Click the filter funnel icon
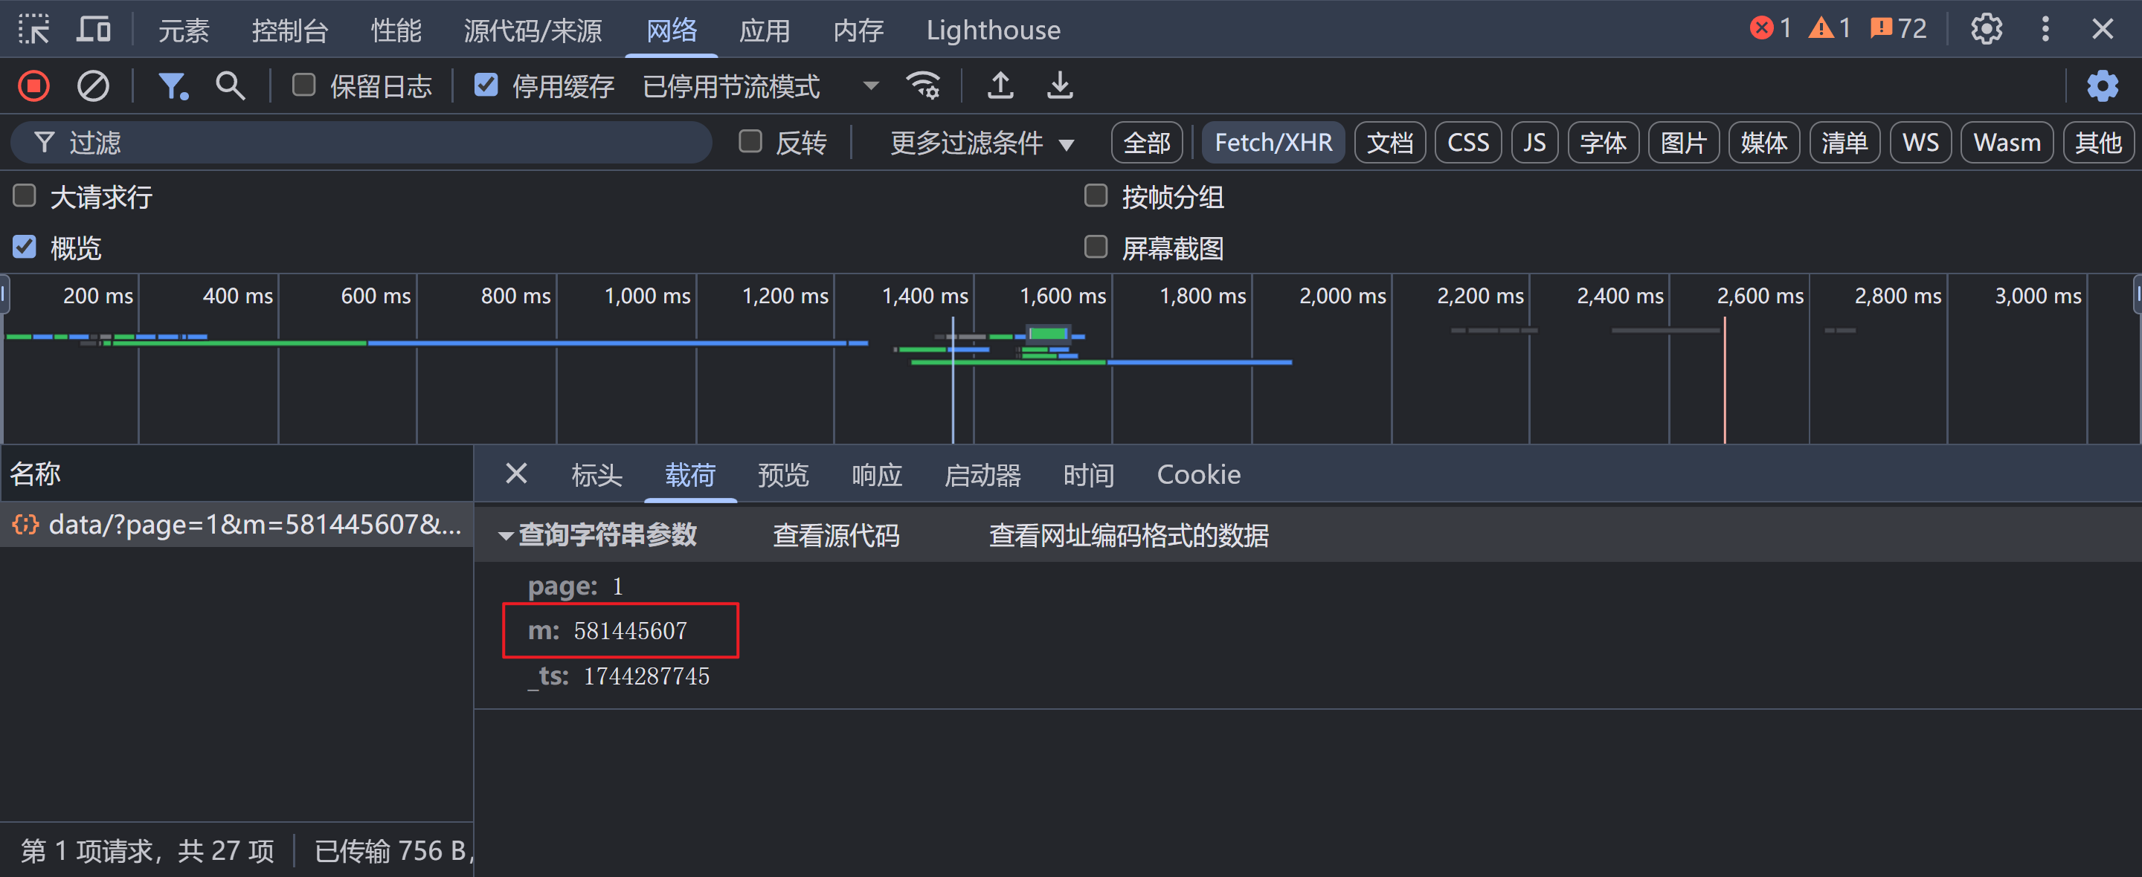The height and width of the screenshot is (877, 2142). 173,85
